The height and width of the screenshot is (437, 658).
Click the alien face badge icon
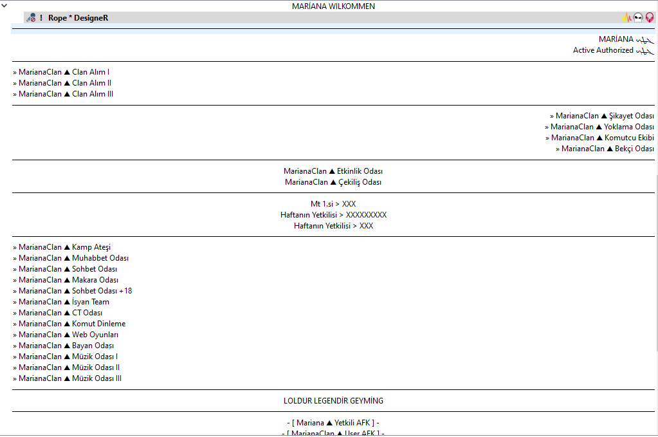pos(638,17)
